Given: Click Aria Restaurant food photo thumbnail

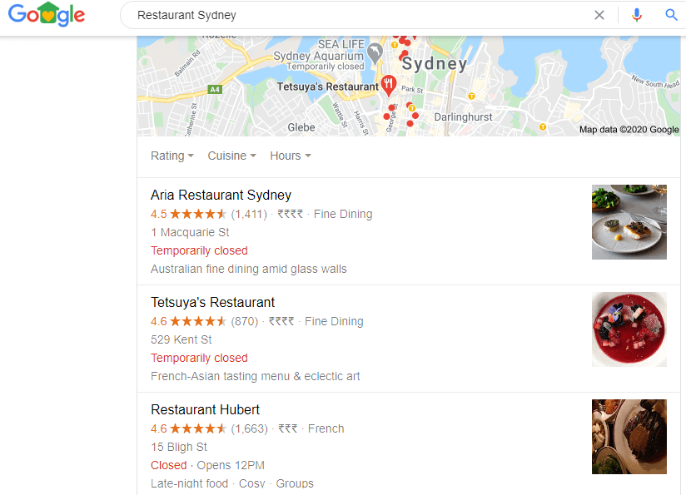Looking at the screenshot, I should 629,222.
